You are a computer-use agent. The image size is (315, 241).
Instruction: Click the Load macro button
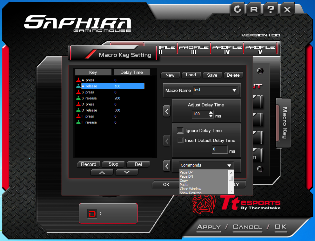click(191, 75)
